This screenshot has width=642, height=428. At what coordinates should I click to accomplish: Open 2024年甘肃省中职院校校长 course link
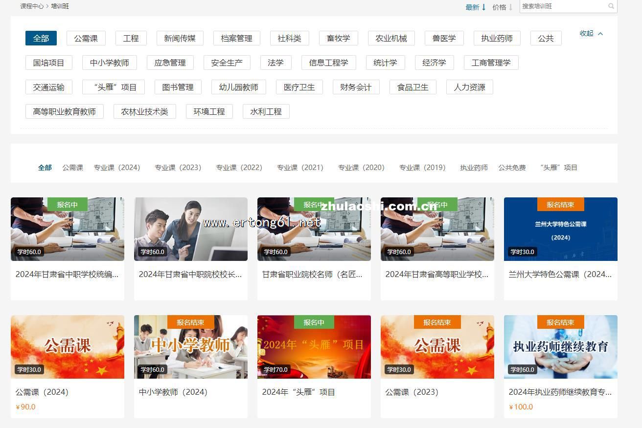click(190, 274)
